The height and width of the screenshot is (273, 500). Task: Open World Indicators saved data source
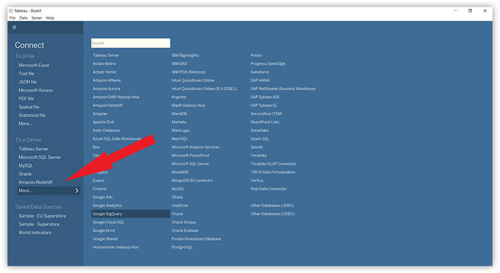(35, 233)
